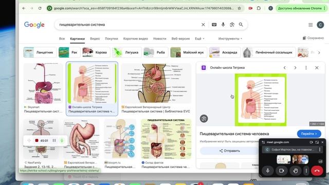This screenshot has width=329, height=185.
Task: Open the on-screen keyboard icon in search box
Action: pyautogui.click(x=214, y=25)
